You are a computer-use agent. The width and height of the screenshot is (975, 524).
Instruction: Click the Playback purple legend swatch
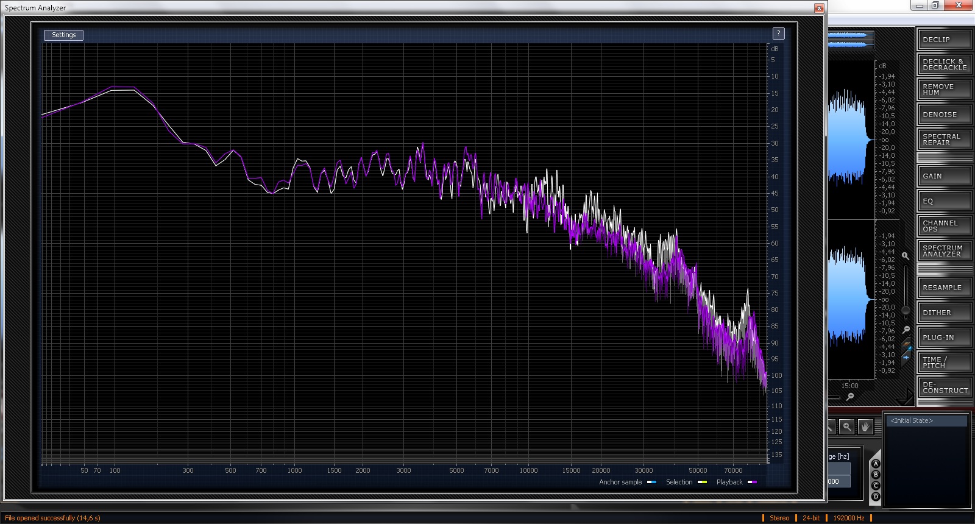click(752, 483)
